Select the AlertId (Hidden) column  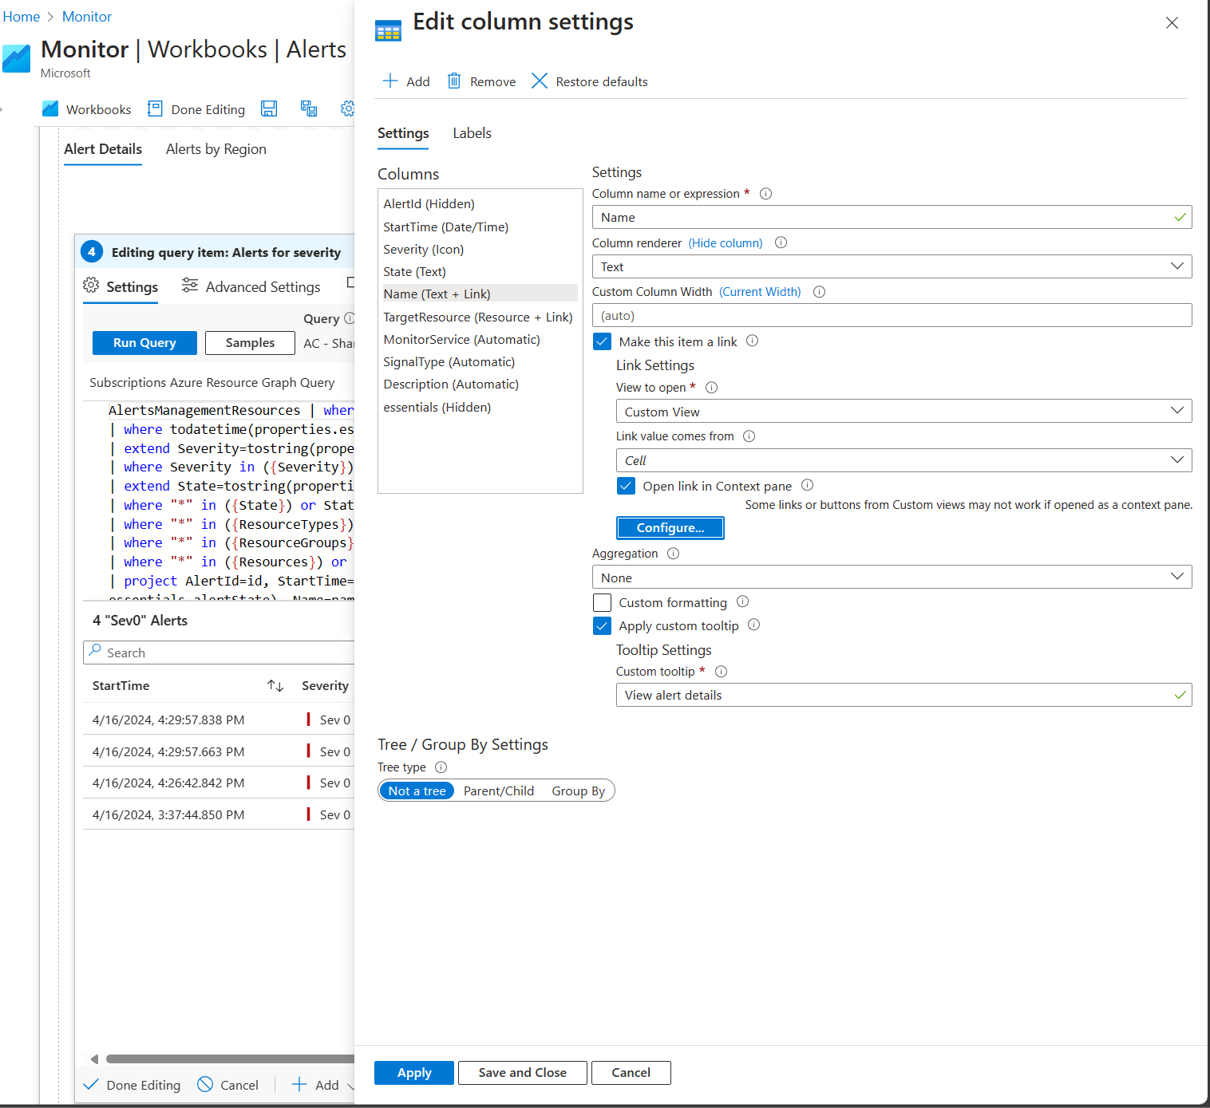[x=429, y=203]
